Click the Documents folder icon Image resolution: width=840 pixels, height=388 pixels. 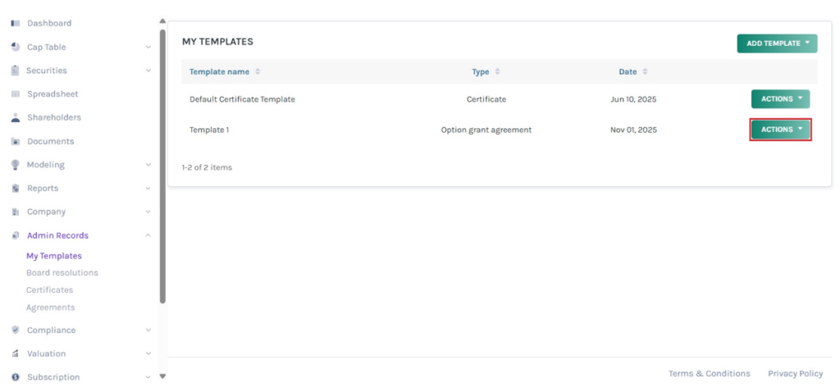click(16, 142)
